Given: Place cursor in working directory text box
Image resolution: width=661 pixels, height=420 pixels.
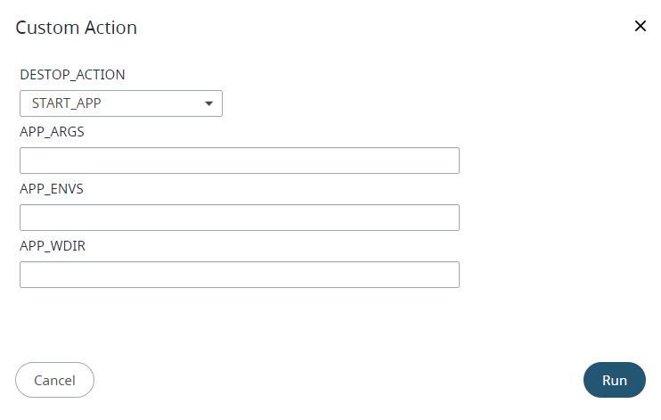Looking at the screenshot, I should (x=239, y=275).
